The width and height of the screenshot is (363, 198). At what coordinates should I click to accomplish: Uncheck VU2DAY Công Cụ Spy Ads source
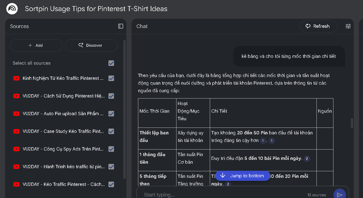click(x=111, y=149)
